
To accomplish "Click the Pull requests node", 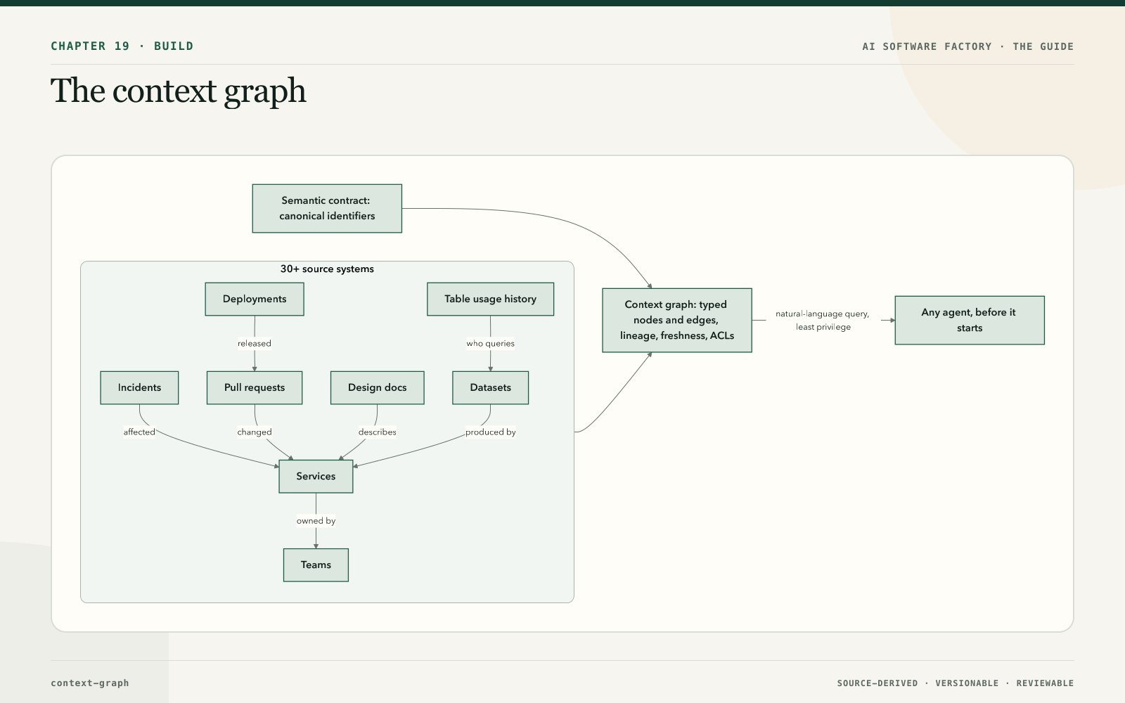I will click(x=255, y=388).
